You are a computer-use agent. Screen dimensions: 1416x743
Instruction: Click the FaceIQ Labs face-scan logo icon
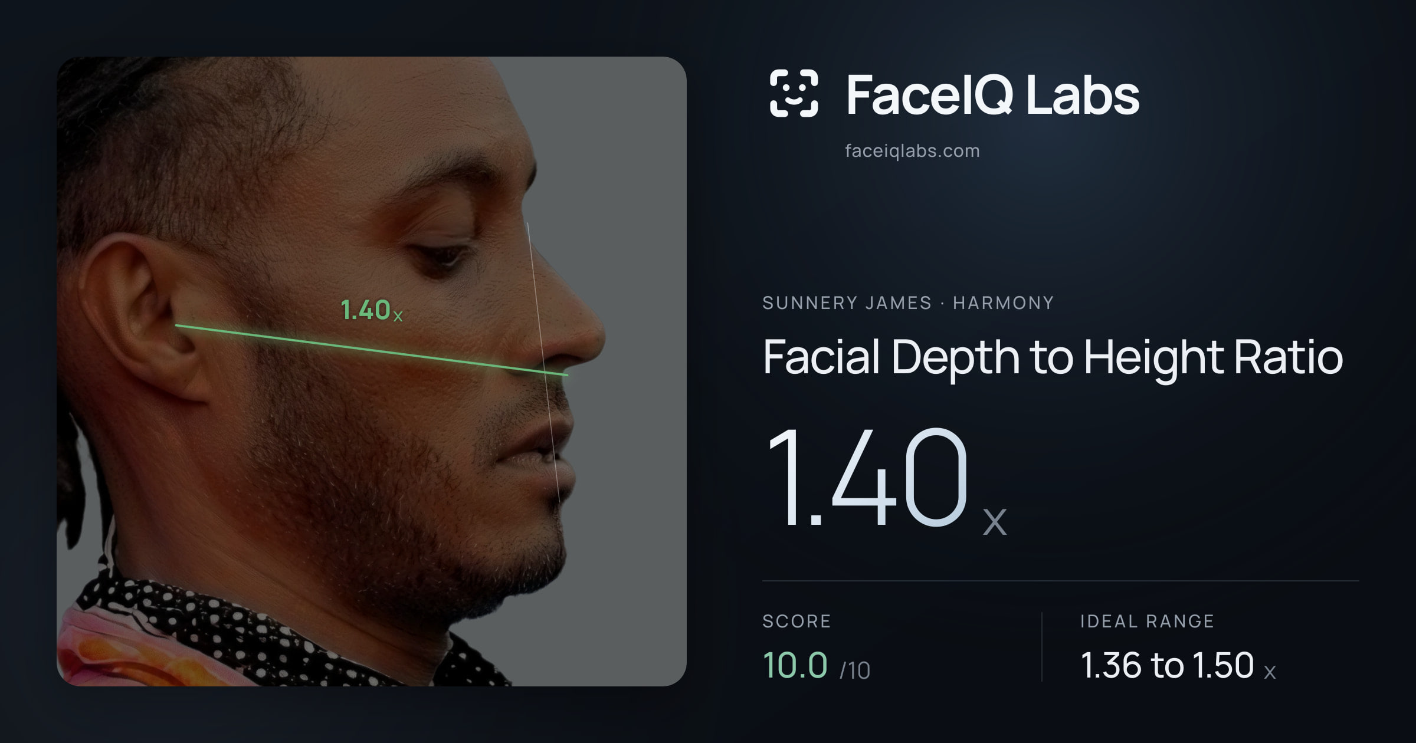pyautogui.click(x=794, y=93)
